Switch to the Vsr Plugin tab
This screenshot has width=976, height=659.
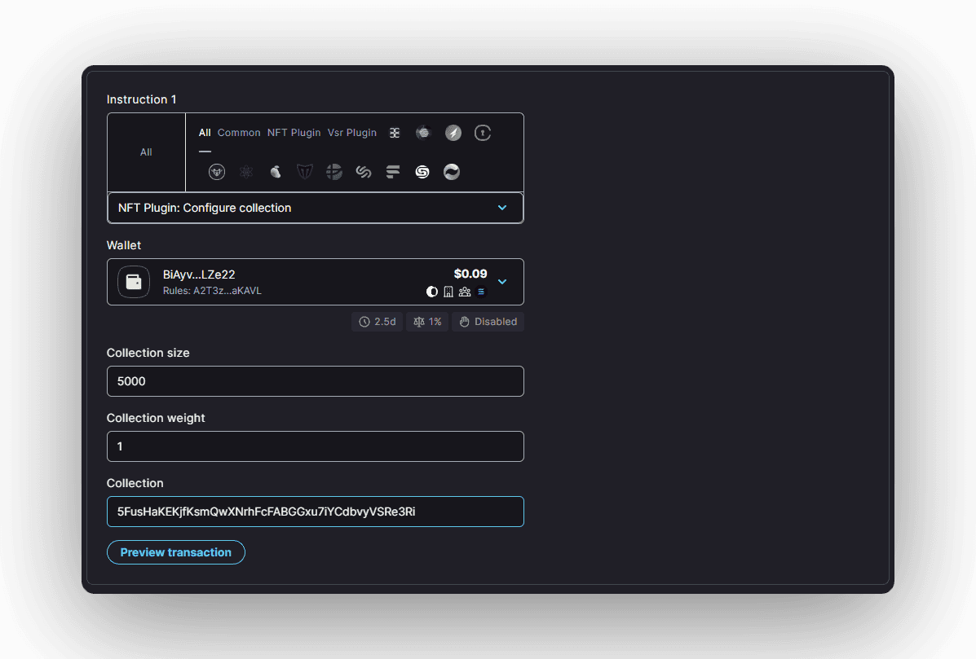(352, 133)
